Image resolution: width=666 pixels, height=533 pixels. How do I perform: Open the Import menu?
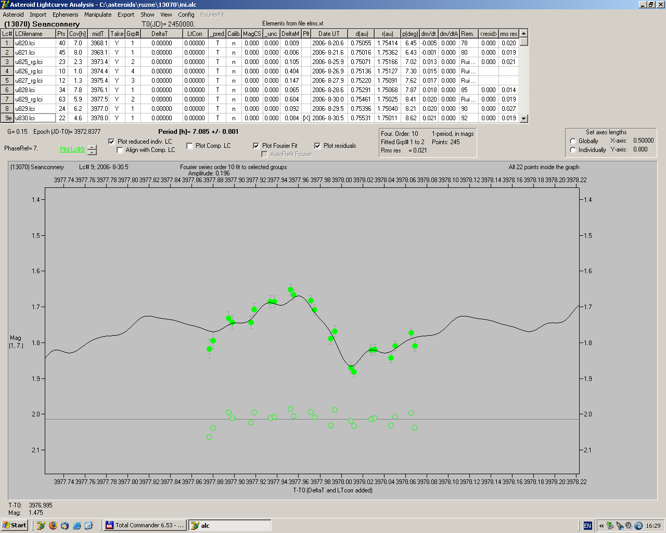pyautogui.click(x=38, y=15)
